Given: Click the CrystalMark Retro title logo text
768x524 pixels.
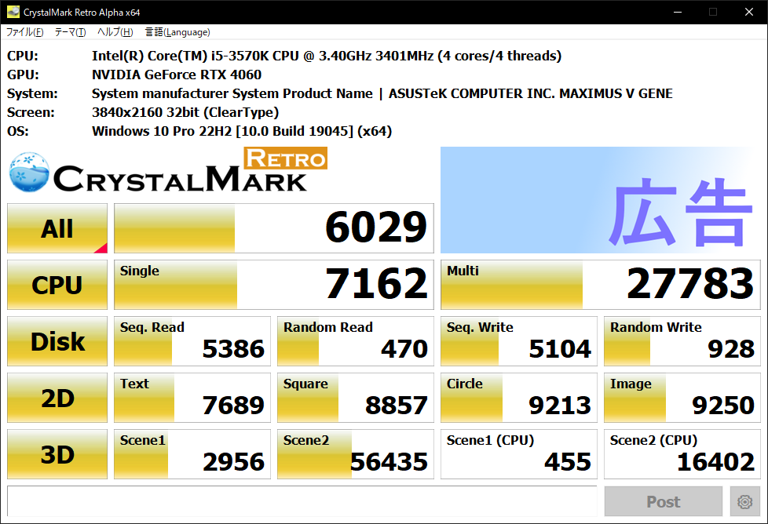Looking at the screenshot, I should tap(190, 171).
